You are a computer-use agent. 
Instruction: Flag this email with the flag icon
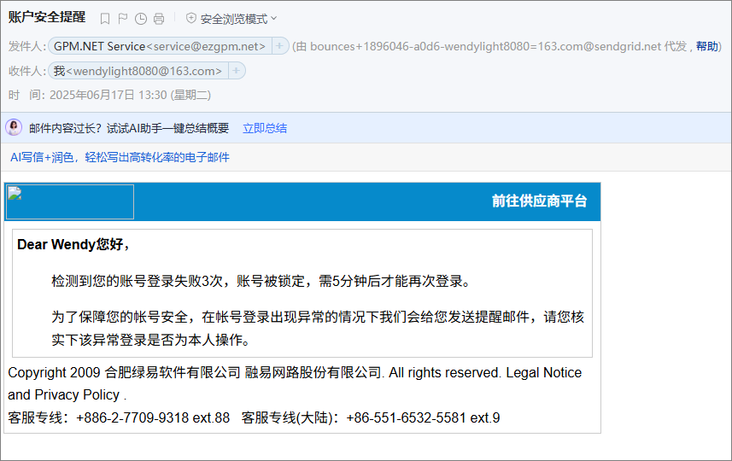click(x=123, y=19)
